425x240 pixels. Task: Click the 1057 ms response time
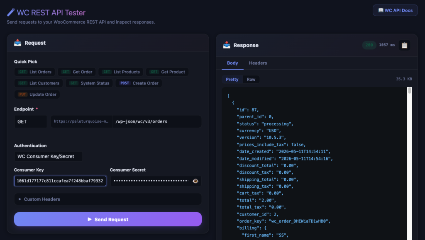click(387, 45)
